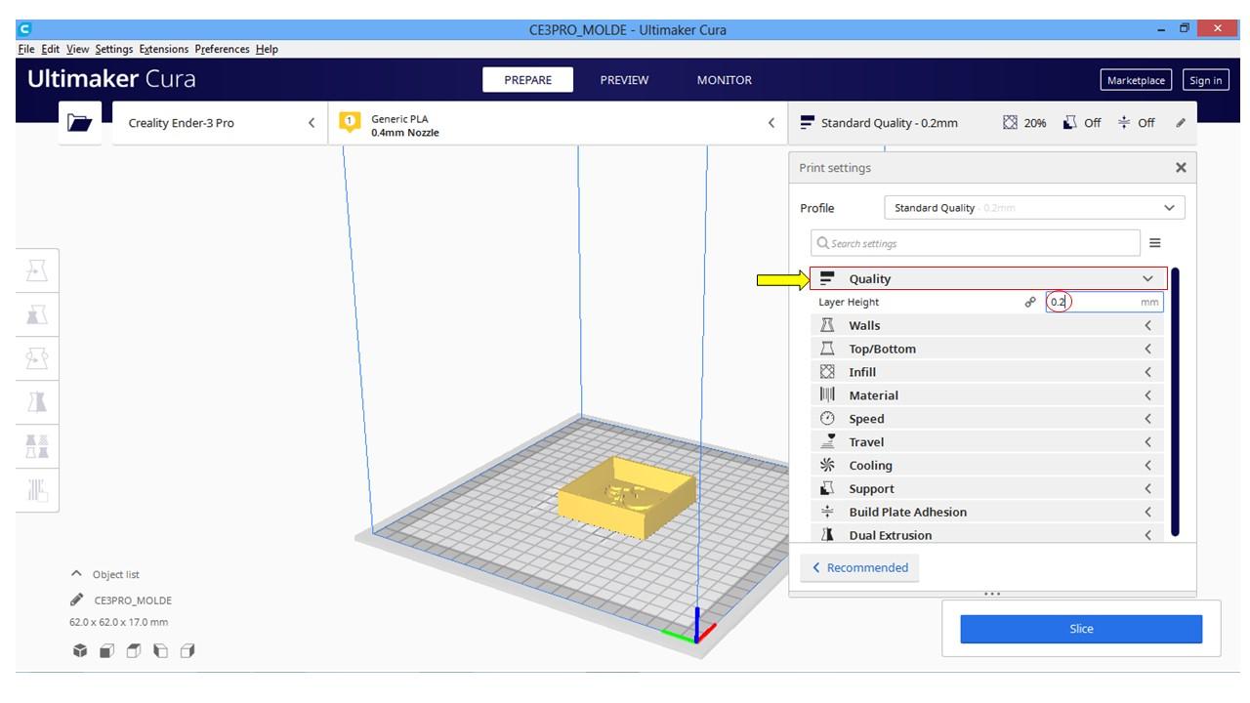Click the Sign in button

click(1205, 80)
